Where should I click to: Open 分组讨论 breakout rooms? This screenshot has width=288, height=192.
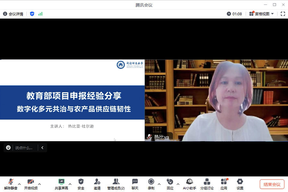(207, 184)
